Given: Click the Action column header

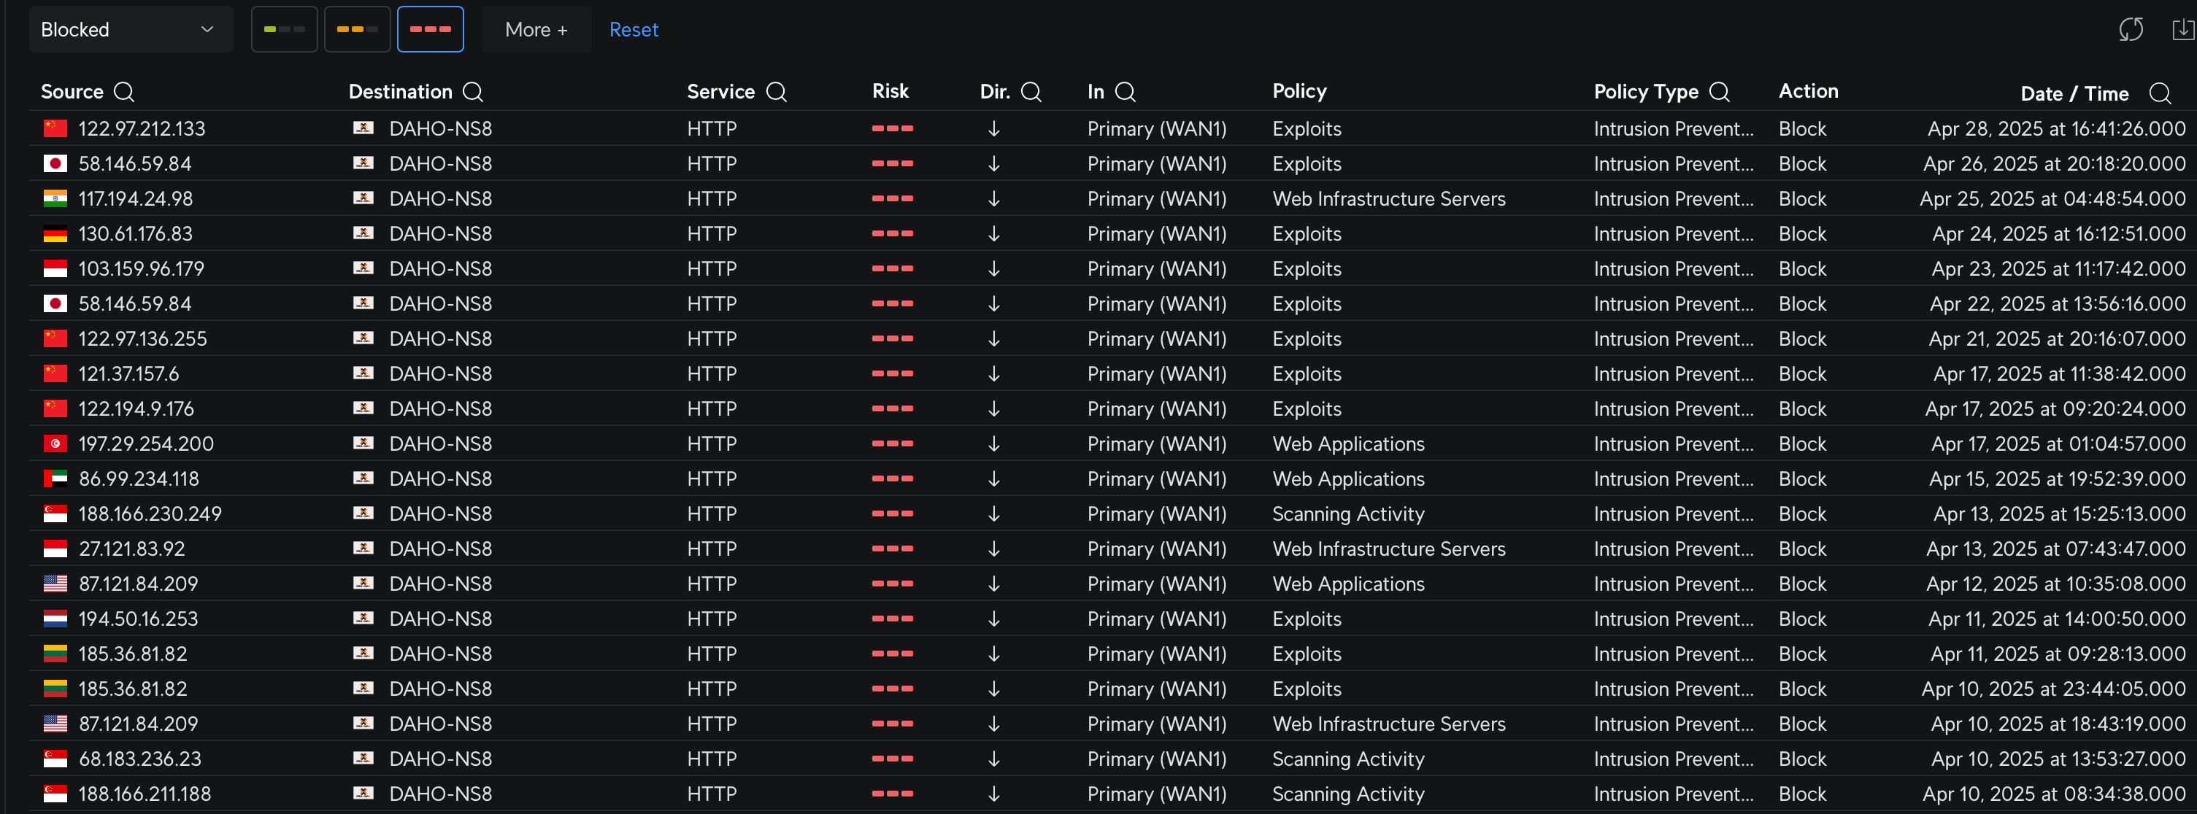Looking at the screenshot, I should coord(1808,91).
